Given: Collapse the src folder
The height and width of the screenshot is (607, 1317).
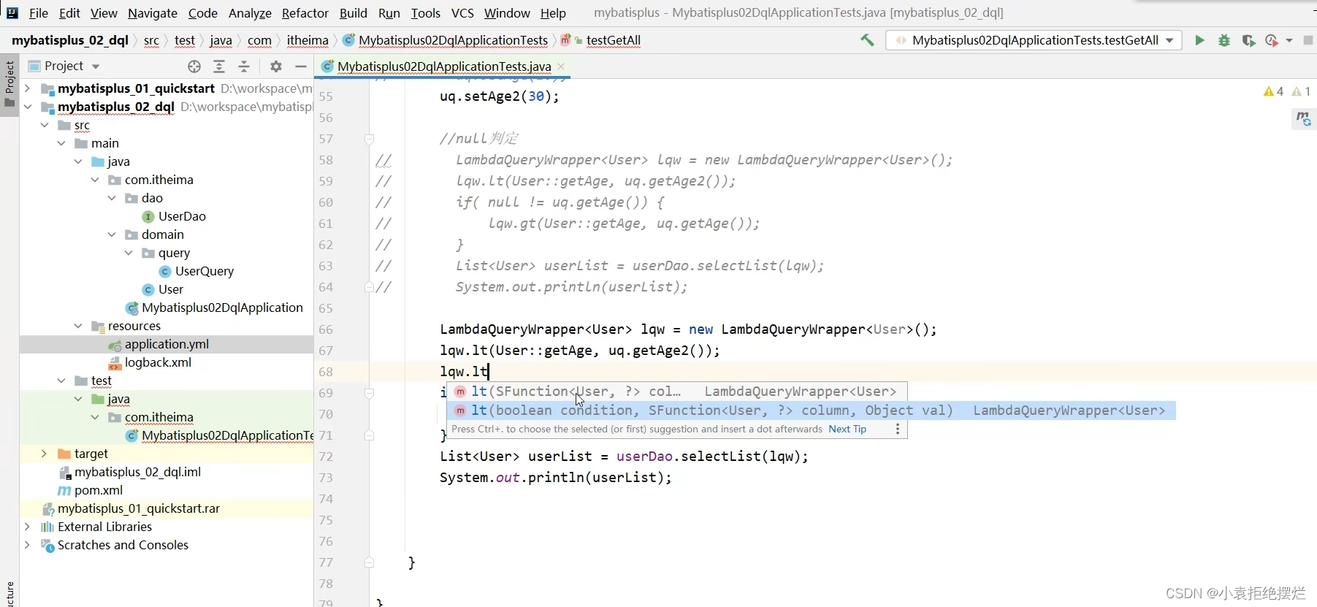Looking at the screenshot, I should click(x=45, y=125).
